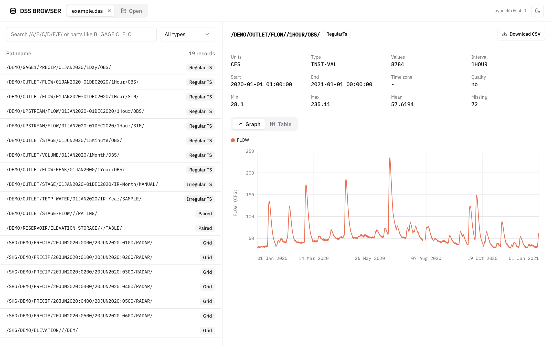The height and width of the screenshot is (346, 553).
Task: Select the PRECIP 0000 to 0100 RADAR grid
Action: coord(111,243)
